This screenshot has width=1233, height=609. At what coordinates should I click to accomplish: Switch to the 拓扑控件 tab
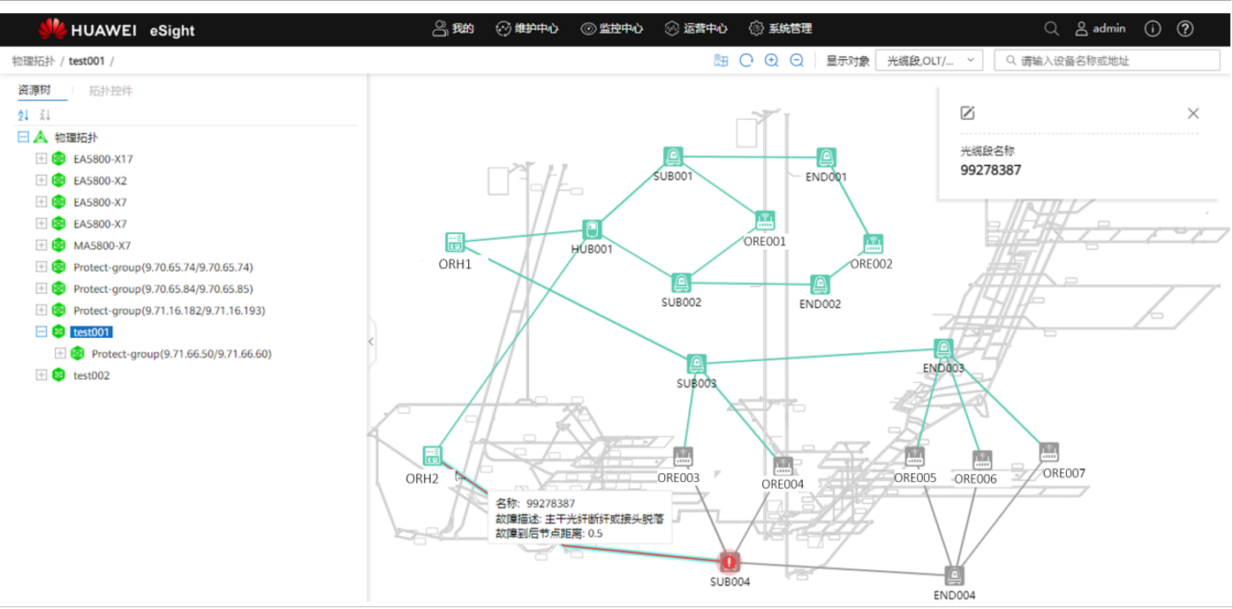pos(110,91)
